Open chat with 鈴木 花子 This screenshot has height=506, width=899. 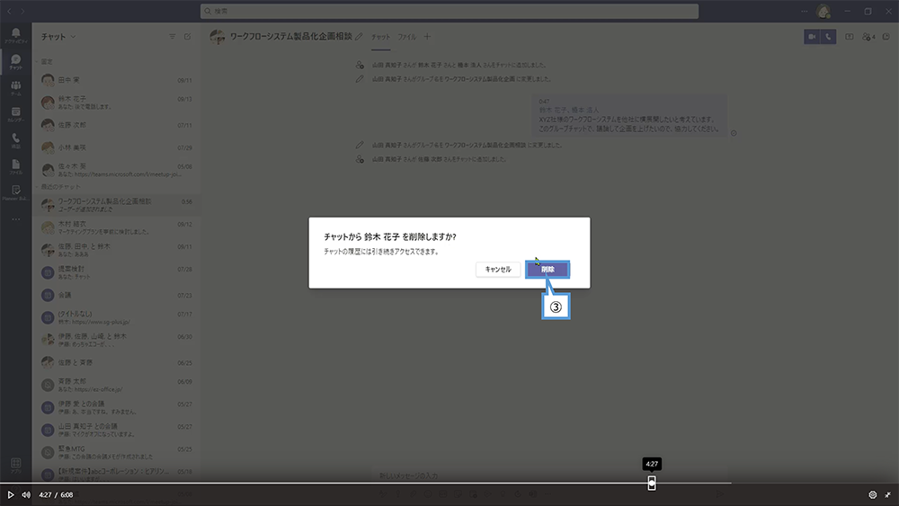tap(116, 102)
